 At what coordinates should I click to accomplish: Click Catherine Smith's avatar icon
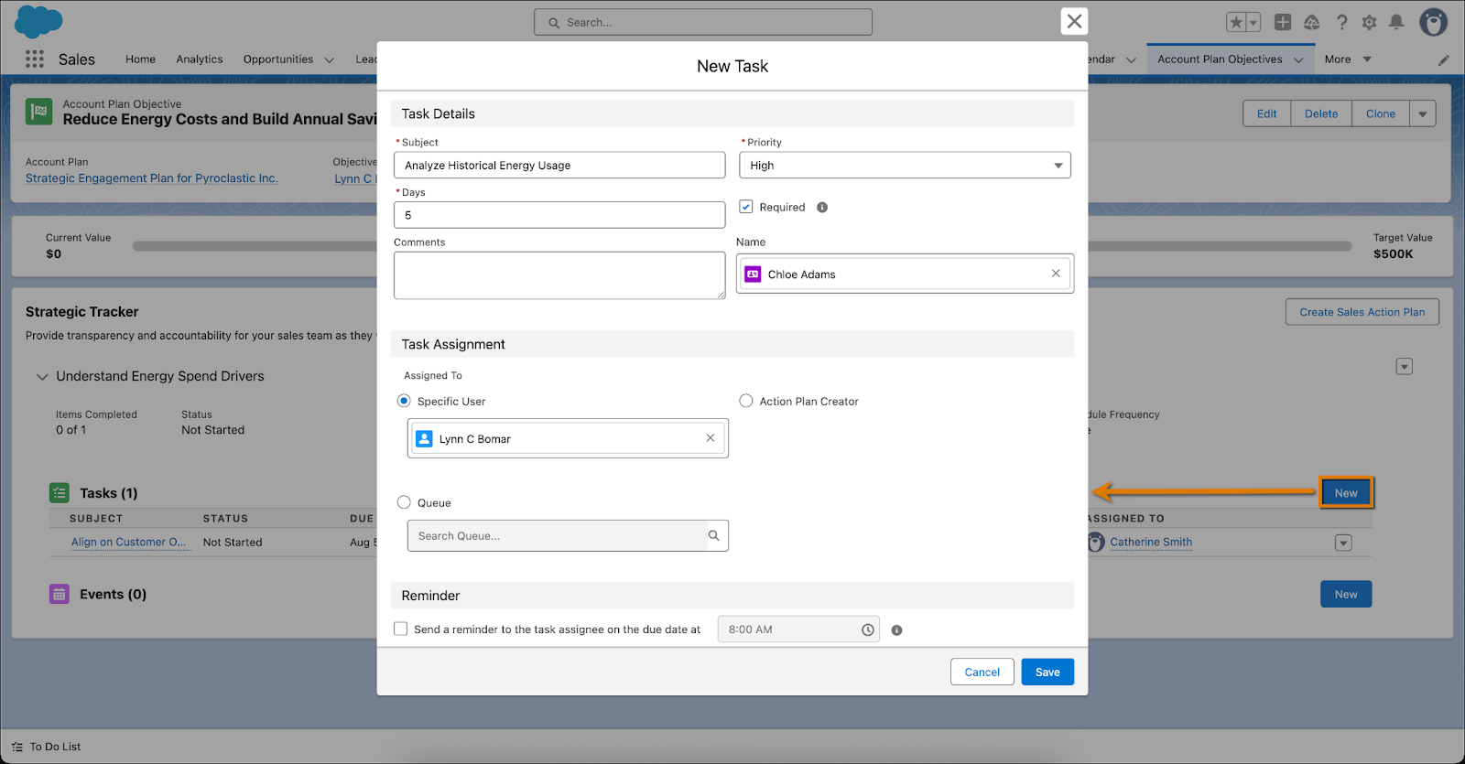[x=1097, y=542]
